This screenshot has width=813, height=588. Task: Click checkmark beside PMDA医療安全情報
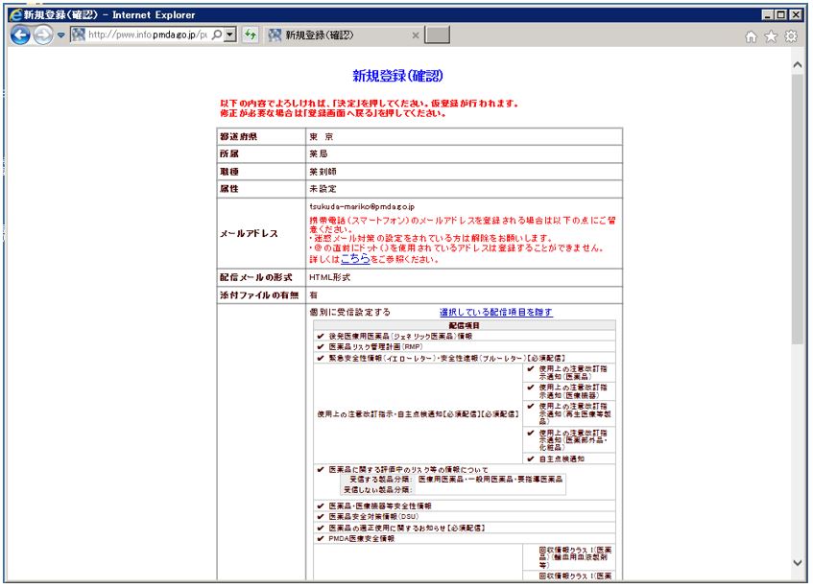pos(321,539)
